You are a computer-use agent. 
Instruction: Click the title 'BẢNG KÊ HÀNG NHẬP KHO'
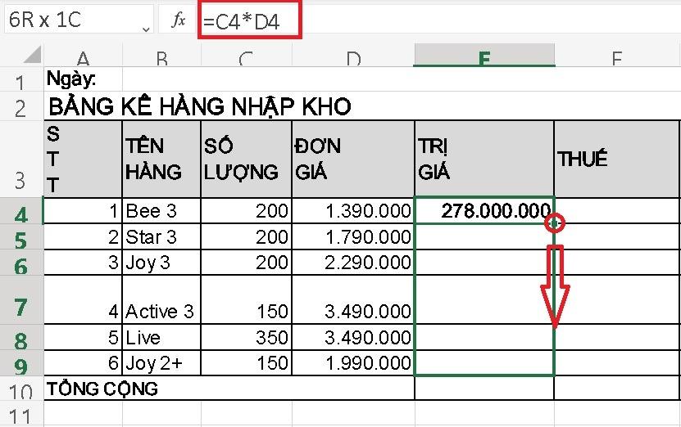tap(200, 106)
